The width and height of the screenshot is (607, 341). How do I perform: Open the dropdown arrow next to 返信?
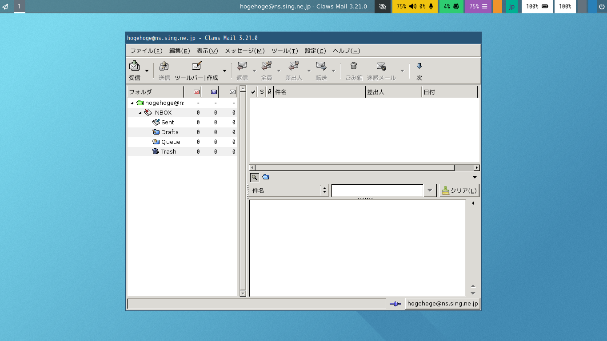255,71
